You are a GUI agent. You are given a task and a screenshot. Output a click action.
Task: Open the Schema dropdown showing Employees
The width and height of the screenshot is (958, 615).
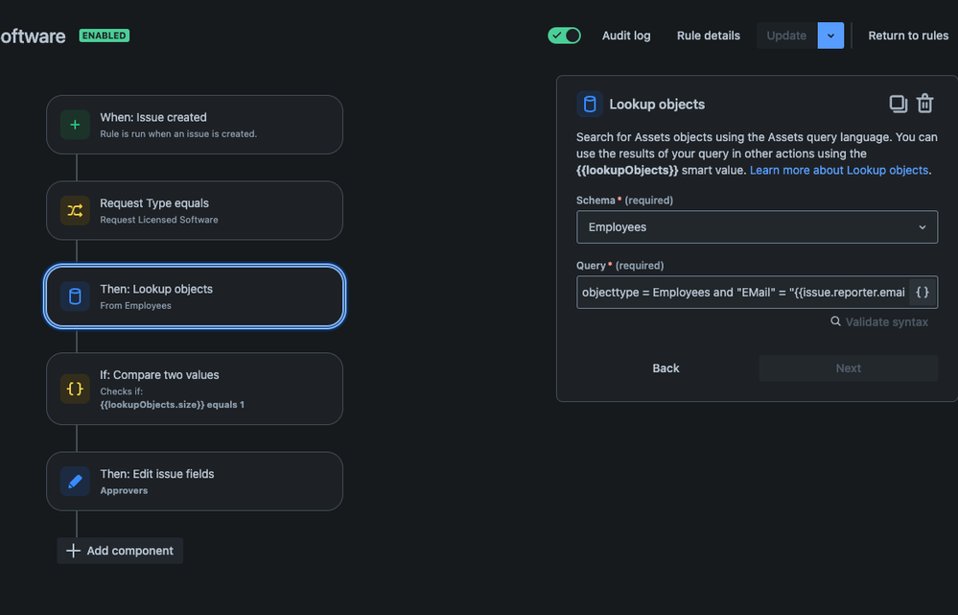pyautogui.click(x=757, y=227)
